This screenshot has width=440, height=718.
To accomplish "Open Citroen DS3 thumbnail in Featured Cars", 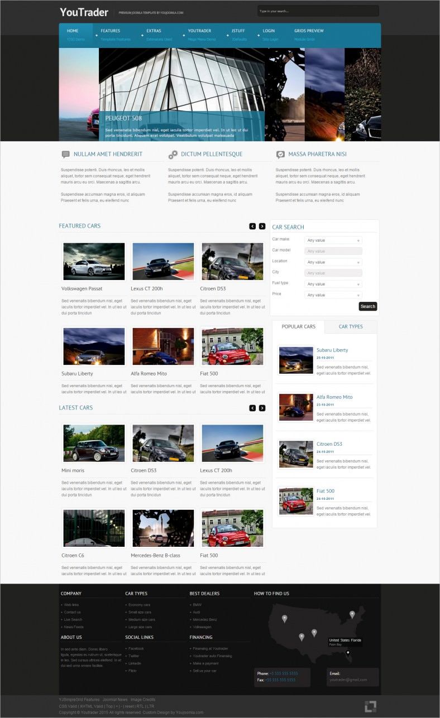I will (232, 261).
